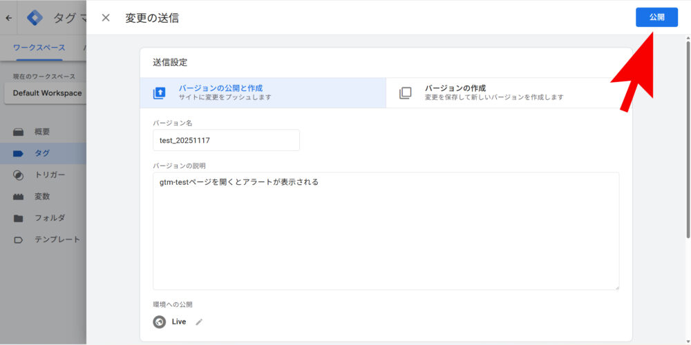Edit the Live environment with pencil icon
691x345 pixels.
pos(199,322)
